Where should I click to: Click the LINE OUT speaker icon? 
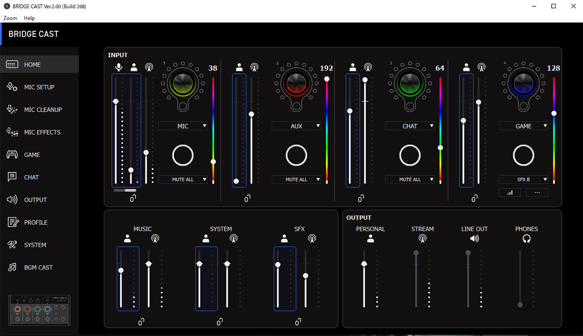(x=474, y=239)
